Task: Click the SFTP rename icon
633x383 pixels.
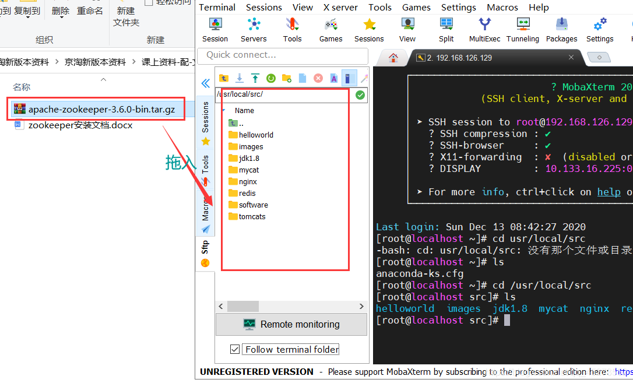Action: [334, 78]
